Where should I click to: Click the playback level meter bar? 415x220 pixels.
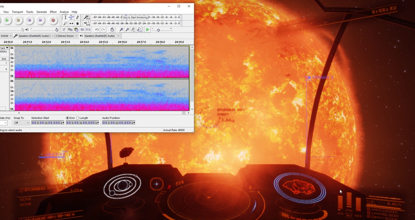[136, 23]
